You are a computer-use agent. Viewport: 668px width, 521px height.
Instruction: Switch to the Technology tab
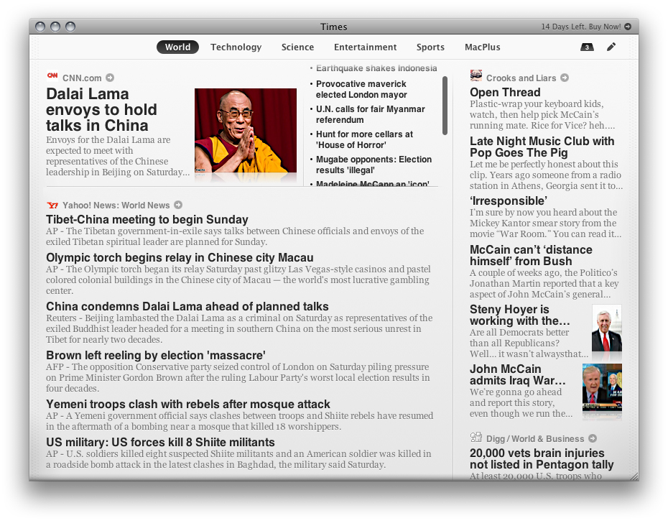(236, 47)
